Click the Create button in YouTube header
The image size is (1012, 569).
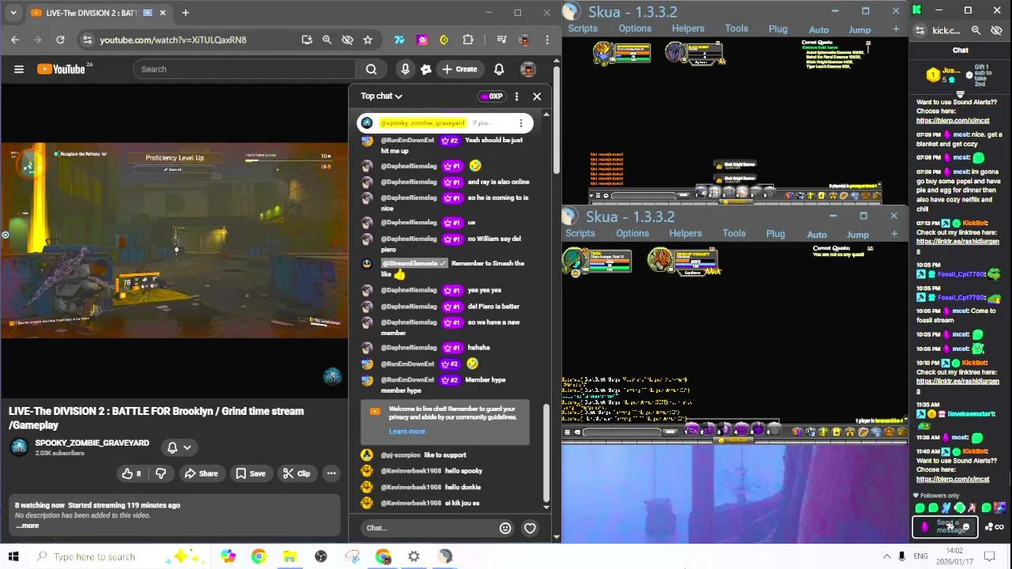(x=459, y=69)
